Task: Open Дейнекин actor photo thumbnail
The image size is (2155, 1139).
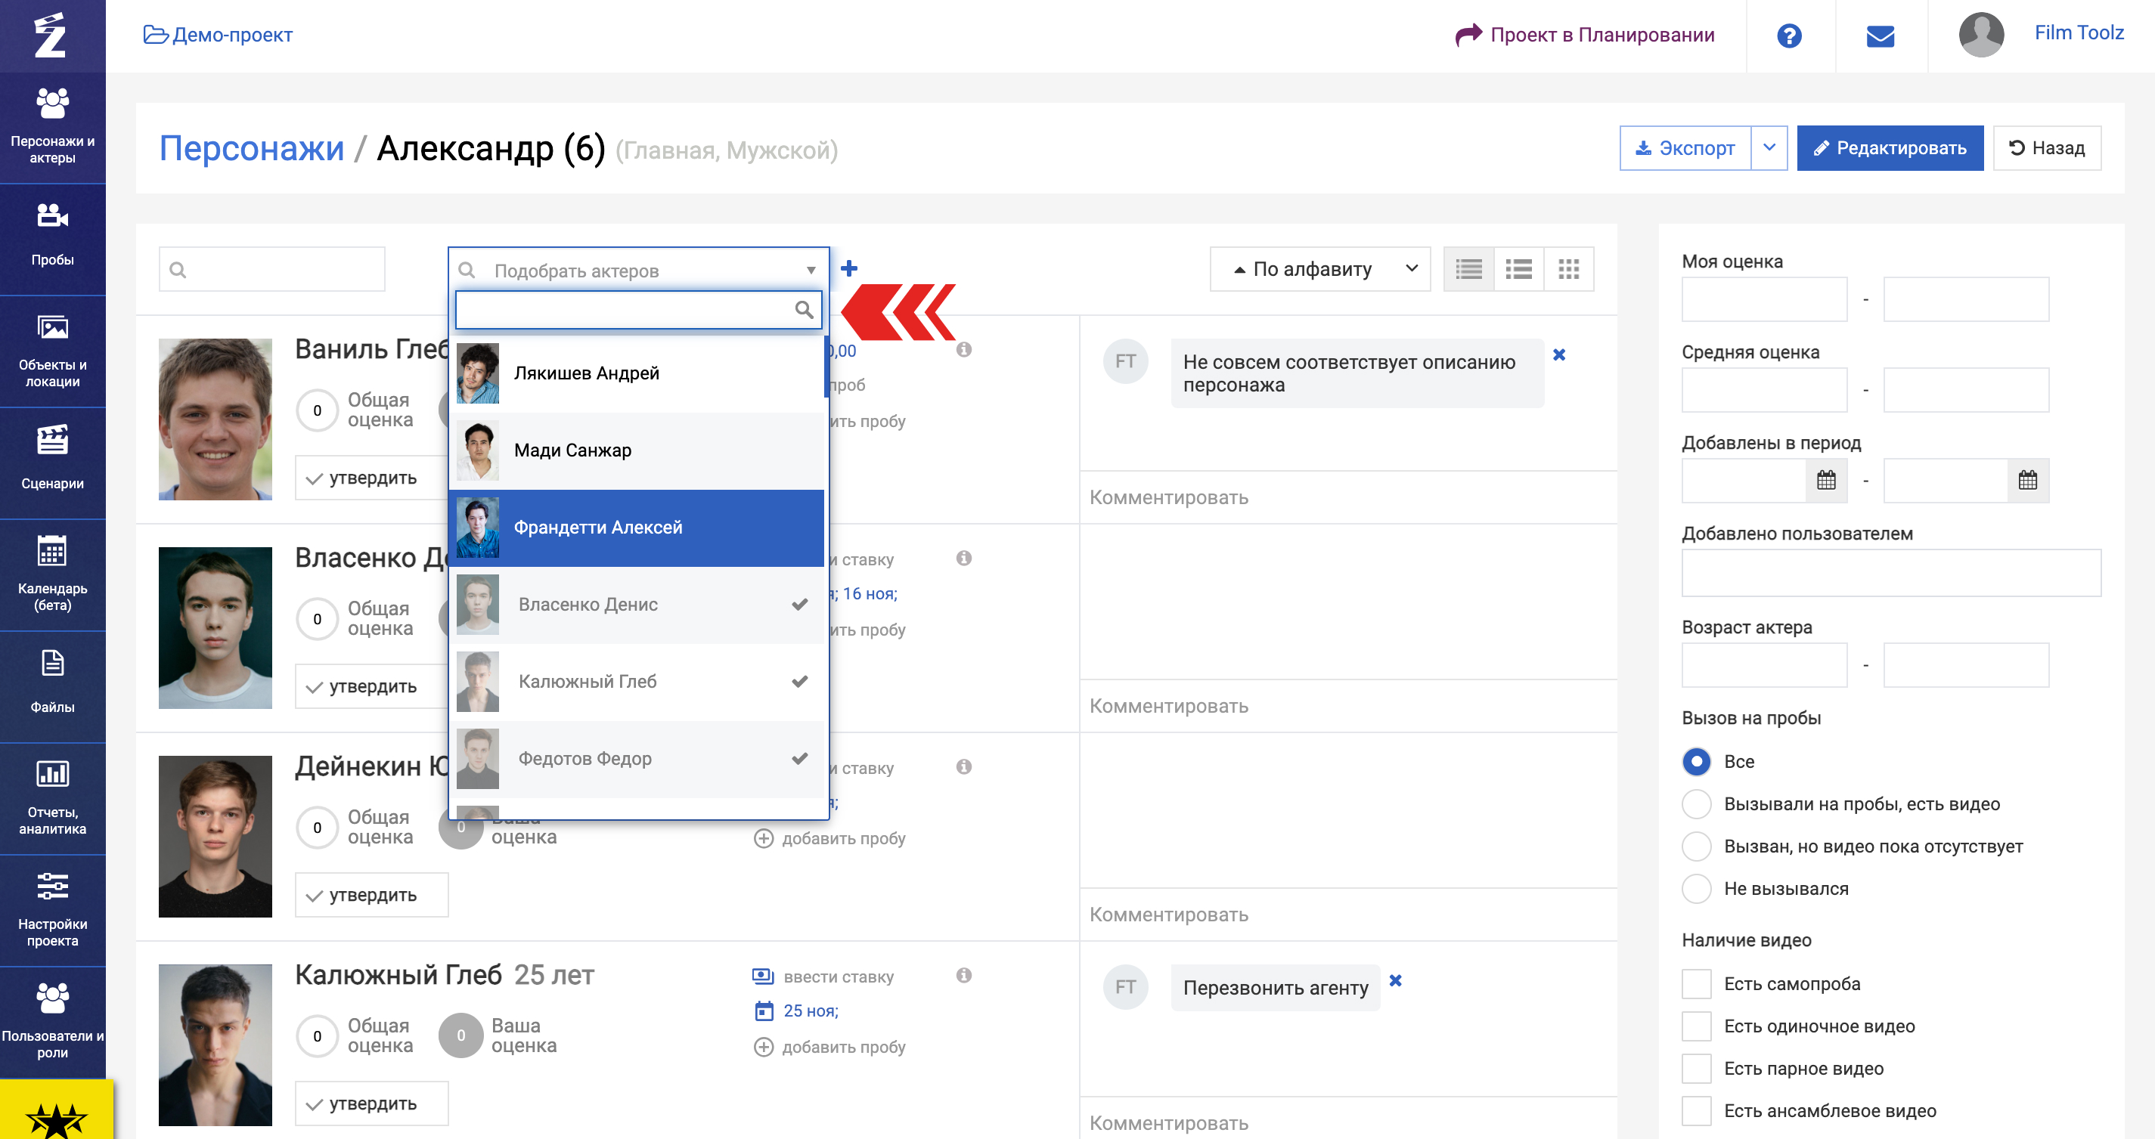Action: click(x=215, y=836)
